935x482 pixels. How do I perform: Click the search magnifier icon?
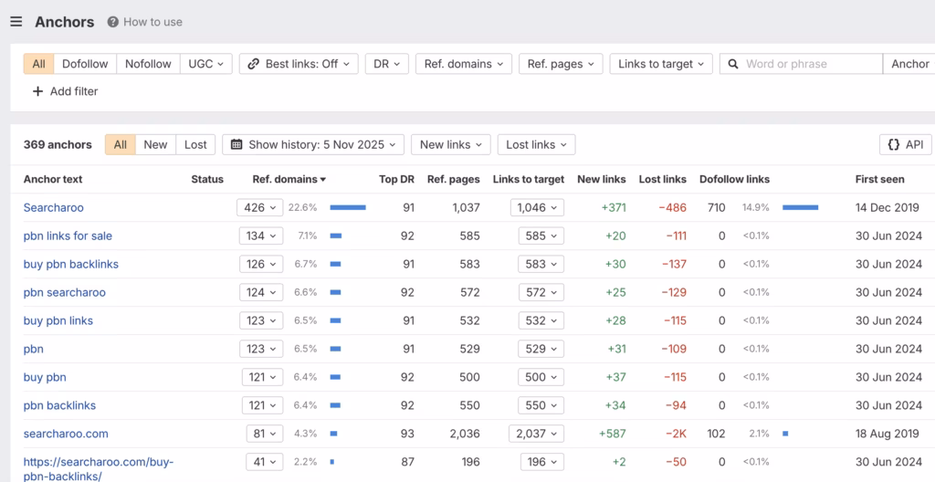[x=733, y=64]
